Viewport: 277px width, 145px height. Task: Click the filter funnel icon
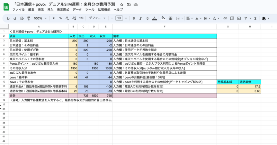click(x=246, y=18)
